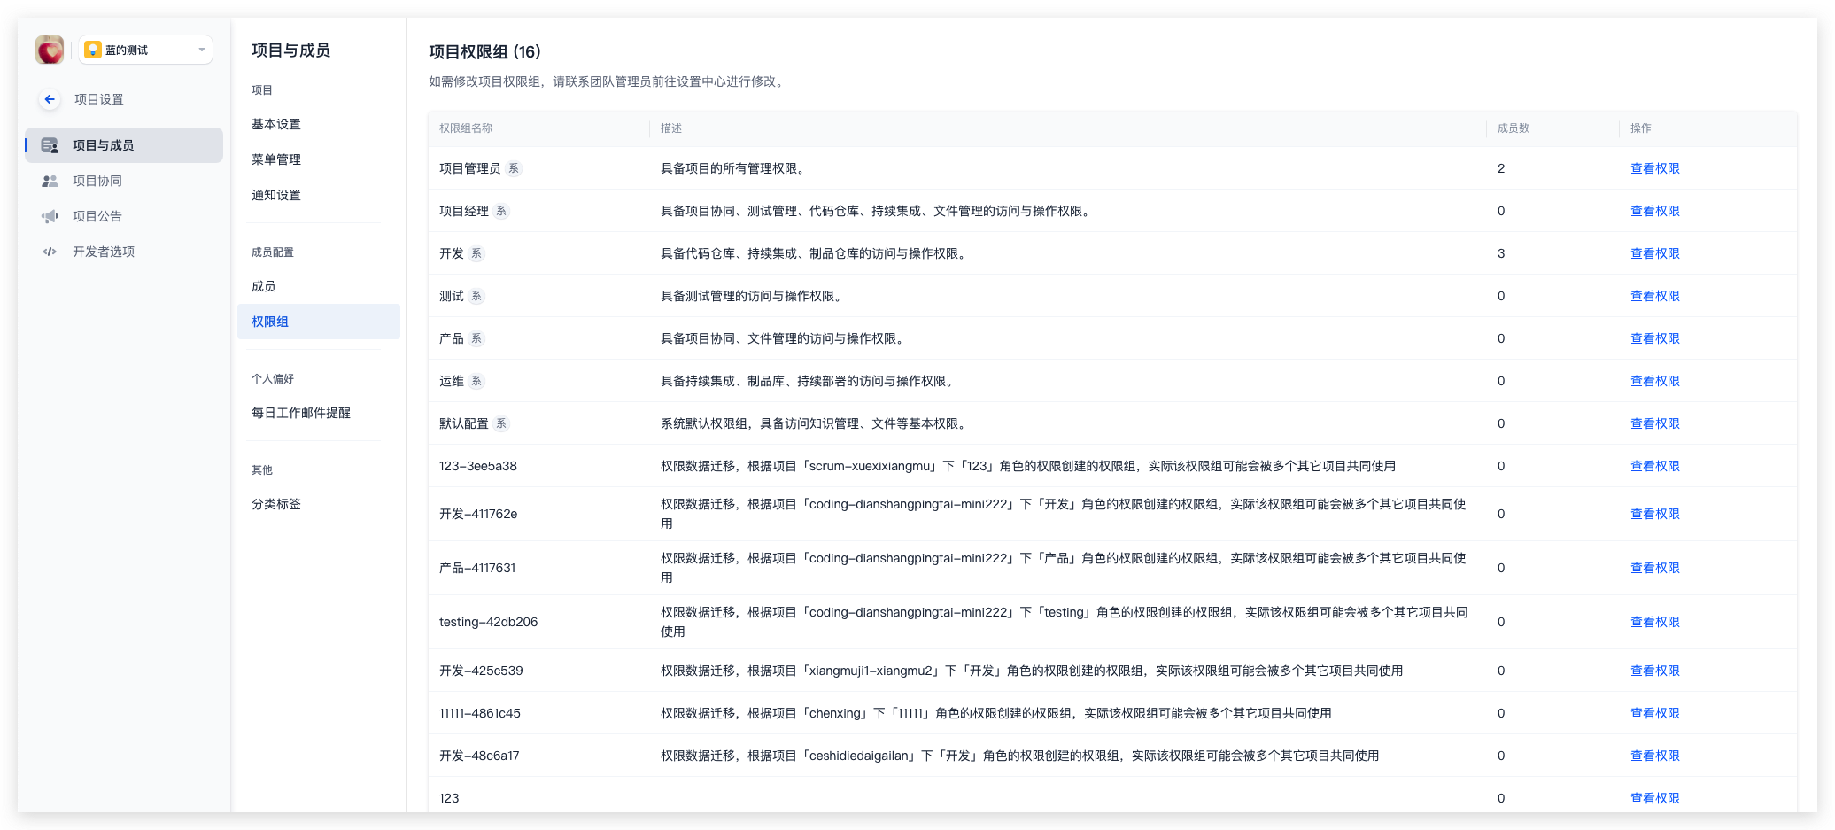Click the user avatar picture
The width and height of the screenshot is (1835, 830).
(50, 50)
